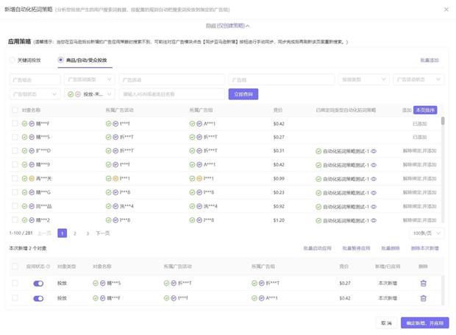Go to page 3 of results

coord(88,233)
